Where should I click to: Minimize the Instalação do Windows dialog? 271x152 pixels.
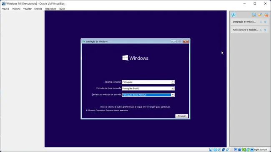pyautogui.click(x=174, y=41)
